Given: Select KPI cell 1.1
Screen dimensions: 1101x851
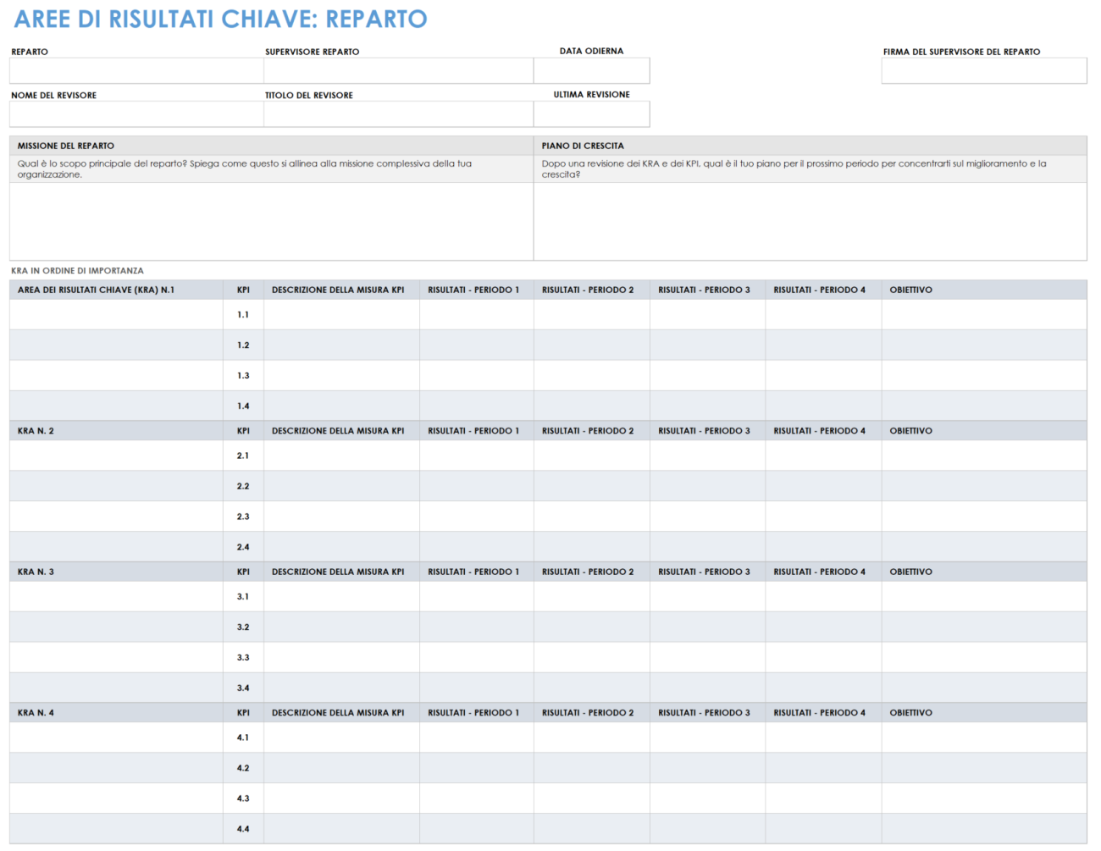Looking at the screenshot, I should coord(243,314).
